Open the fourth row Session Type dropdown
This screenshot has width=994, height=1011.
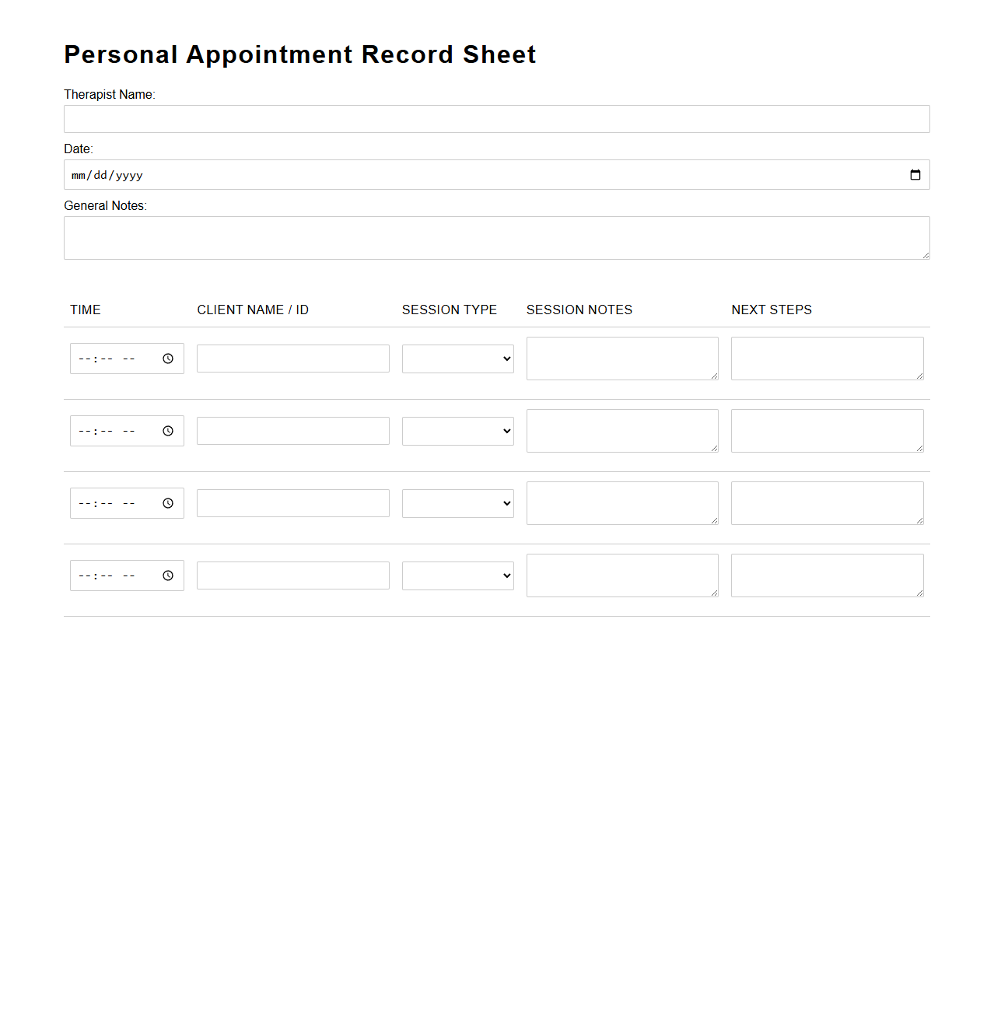pyautogui.click(x=457, y=575)
